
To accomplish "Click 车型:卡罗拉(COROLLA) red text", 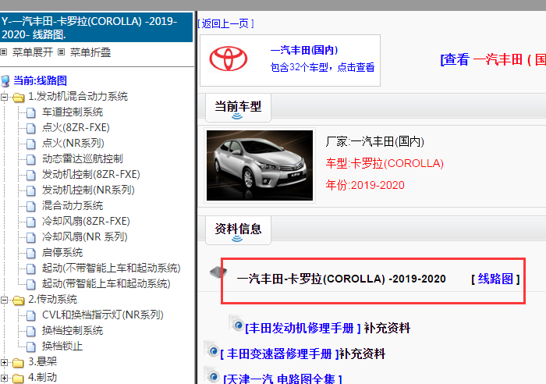I will [385, 163].
